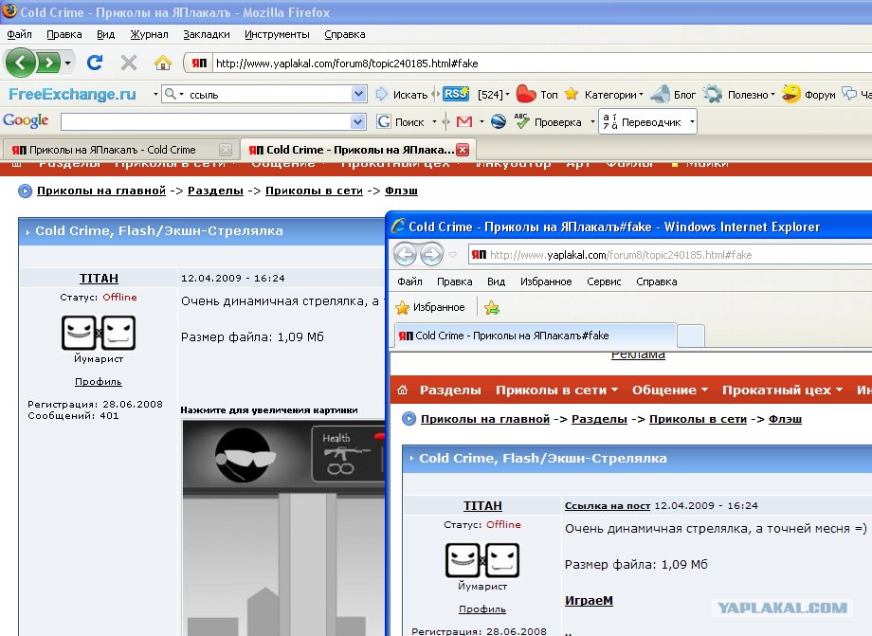Open Firefox Справка menu
872x636 pixels.
click(345, 34)
